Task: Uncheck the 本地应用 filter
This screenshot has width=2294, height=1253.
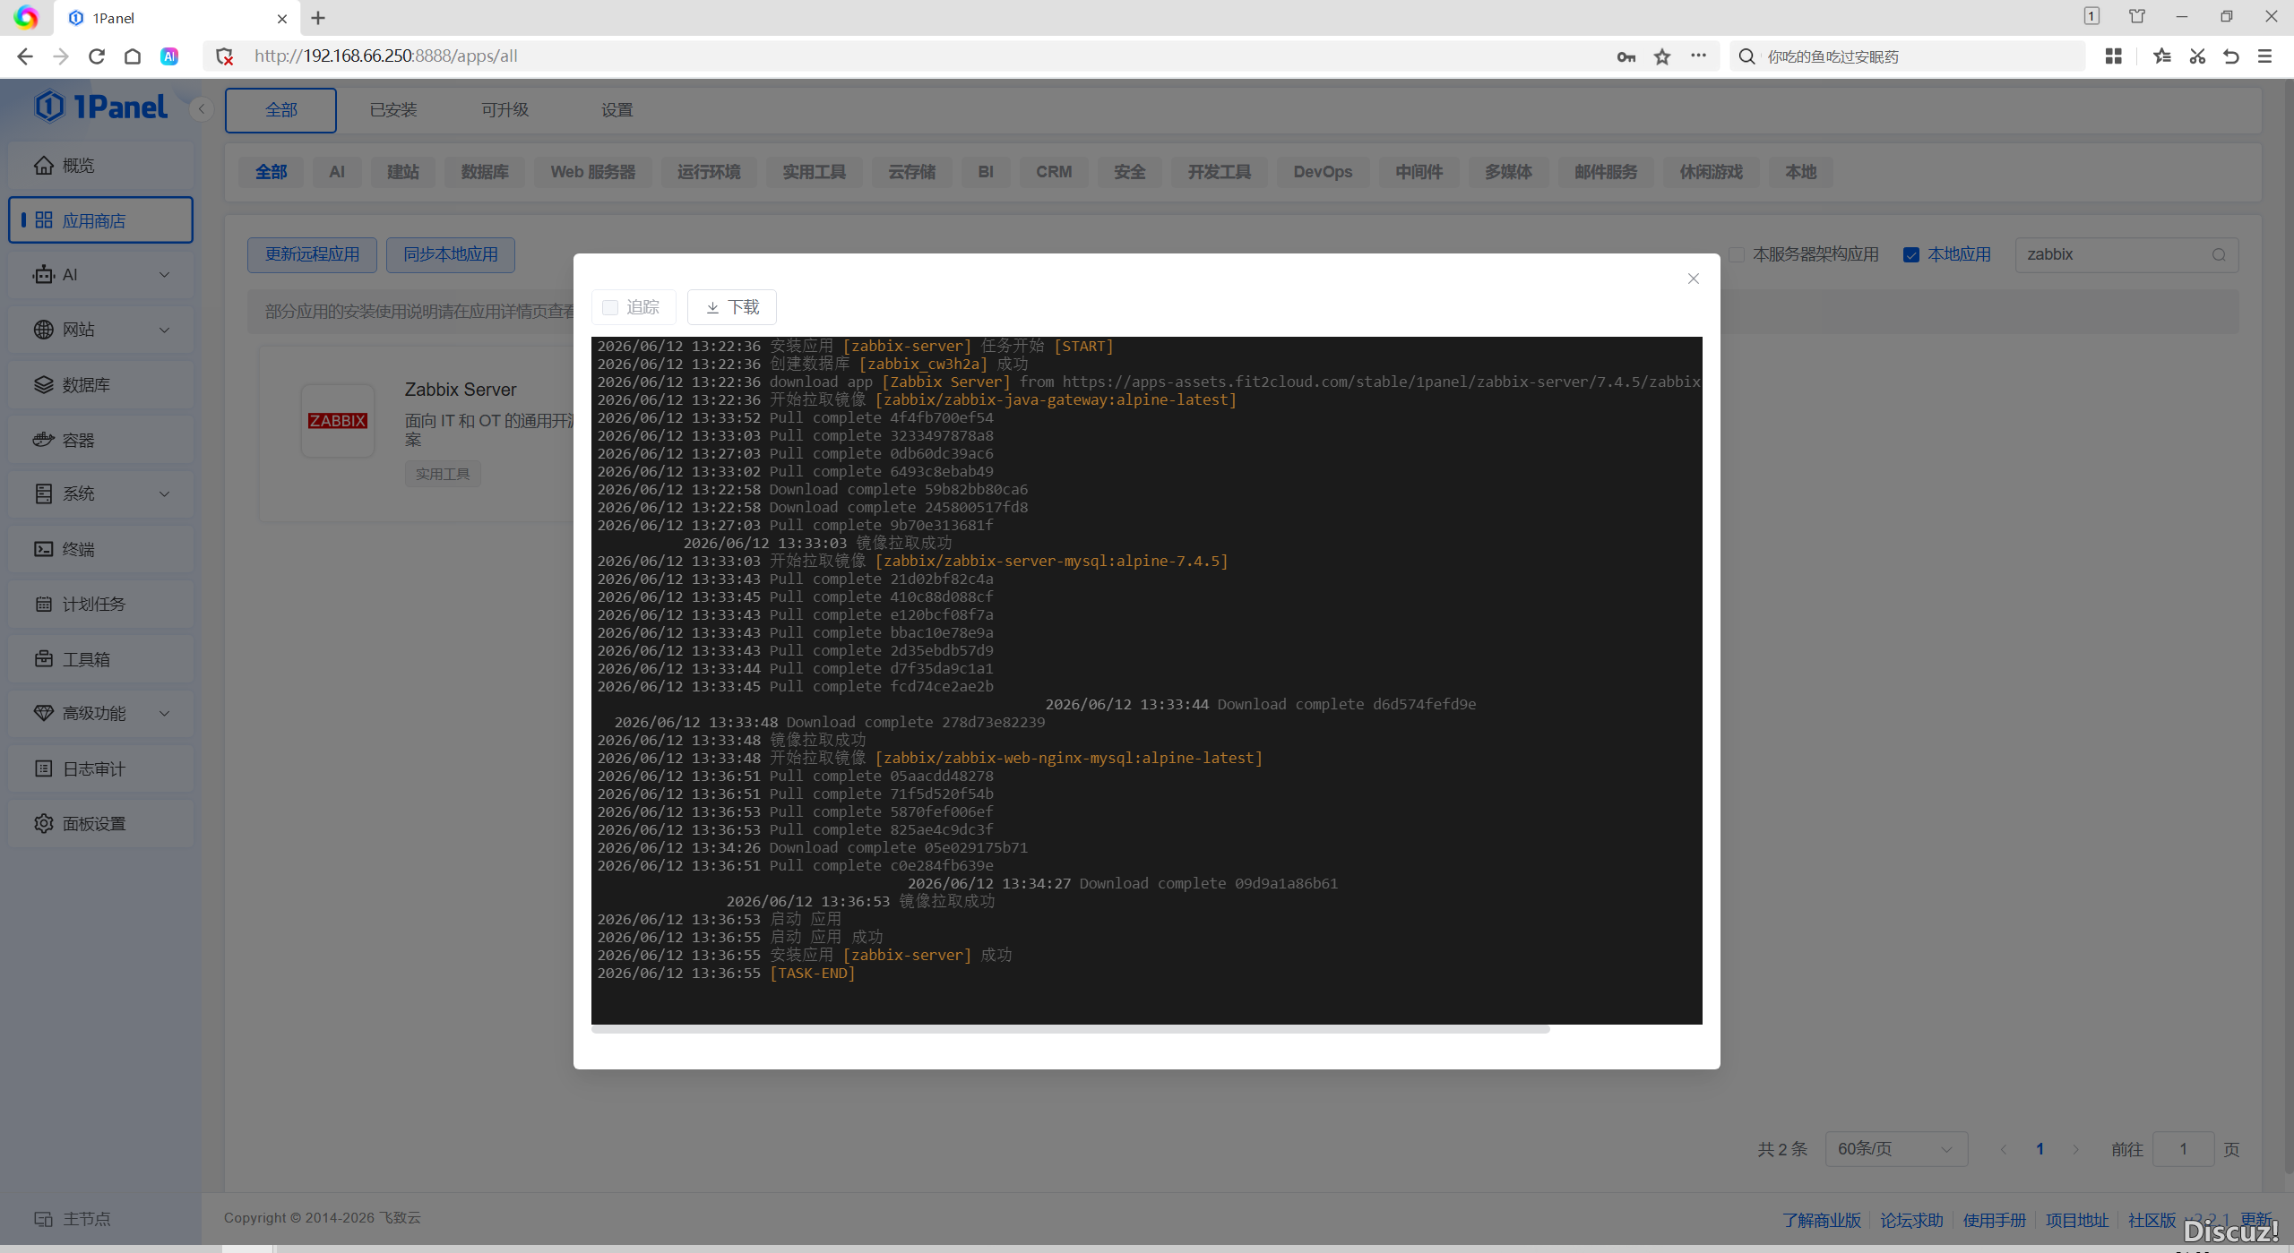Action: (x=1911, y=254)
